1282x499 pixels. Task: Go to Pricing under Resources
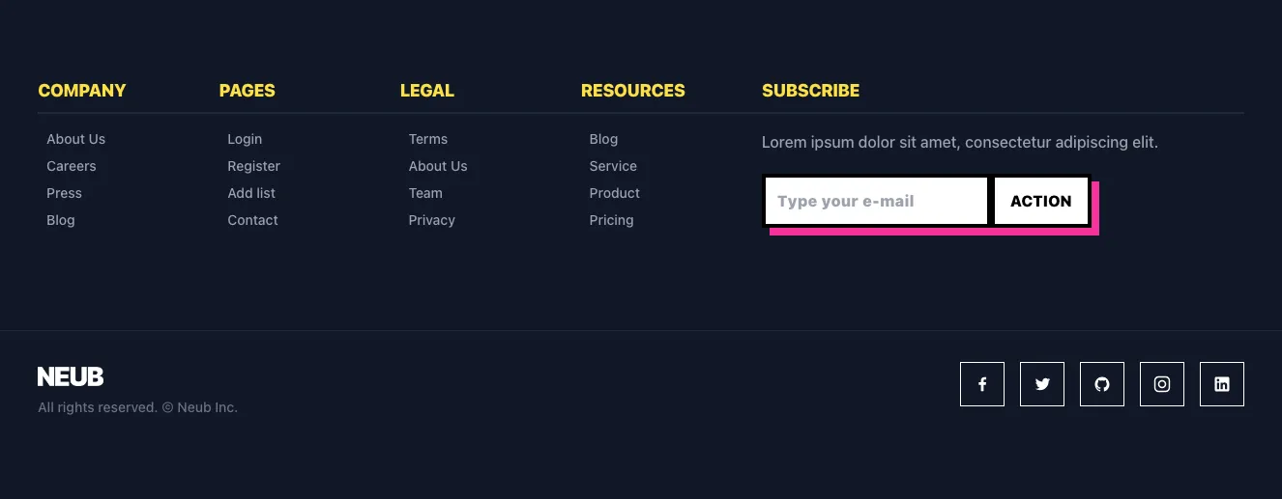coord(611,220)
